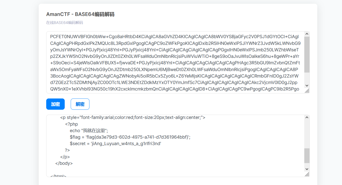Click the output box's scroll-down arrow
Viewport: 342px width, 185px height.
[307, 169]
